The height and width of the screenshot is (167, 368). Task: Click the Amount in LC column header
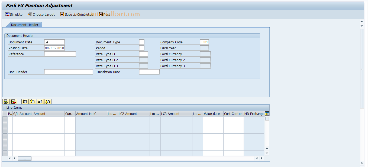point(91,114)
